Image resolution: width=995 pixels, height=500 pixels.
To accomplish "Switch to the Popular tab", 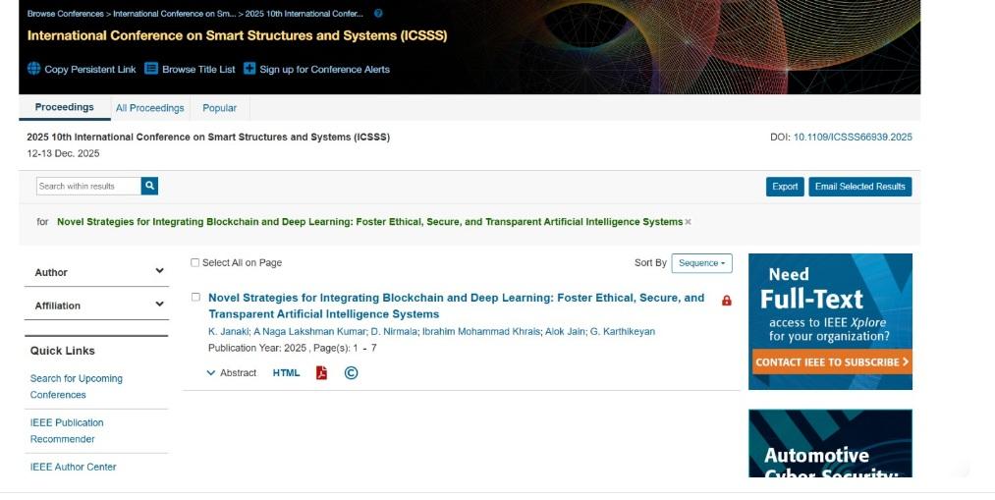I will [219, 108].
